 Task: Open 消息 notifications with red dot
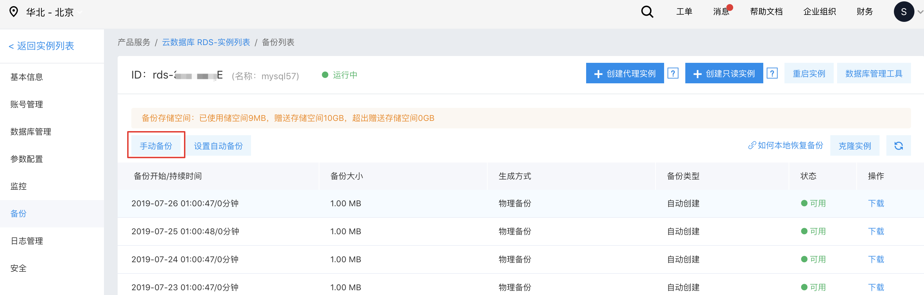[722, 12]
